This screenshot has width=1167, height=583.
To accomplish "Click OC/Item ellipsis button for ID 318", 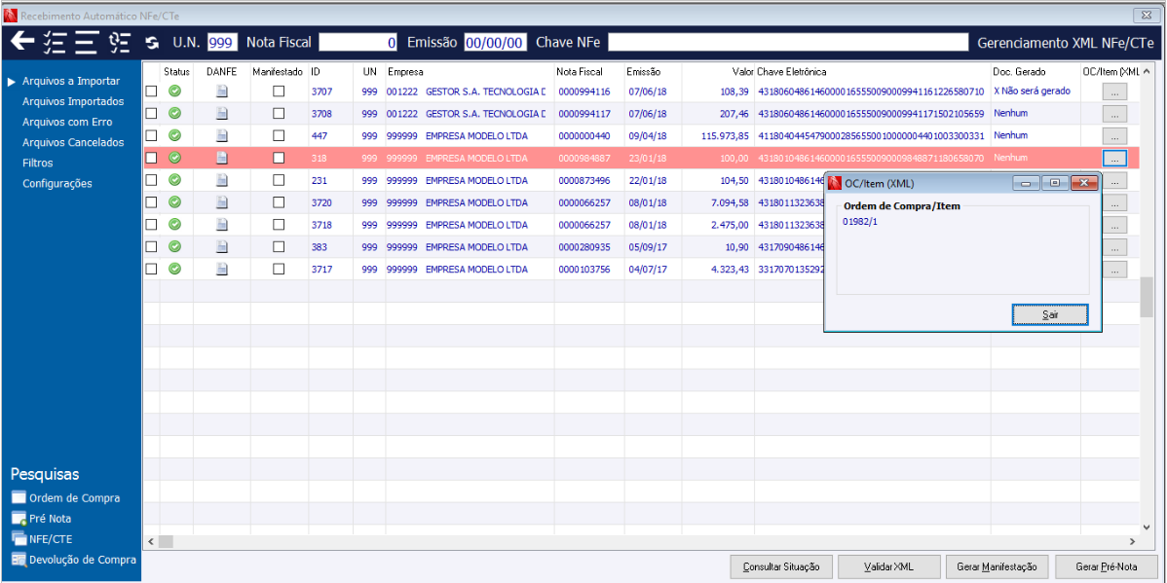I will click(1114, 159).
